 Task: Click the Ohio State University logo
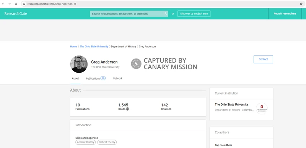tap(262, 108)
